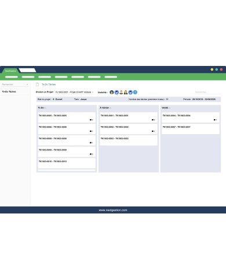Open task card TK1903-0010
226x280 pixels.
click(x=67, y=163)
